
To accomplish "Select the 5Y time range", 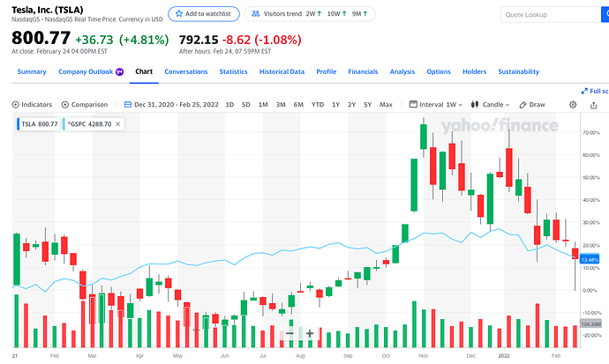I will click(x=368, y=105).
